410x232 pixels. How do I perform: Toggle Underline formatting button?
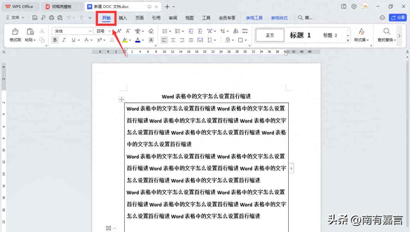(x=73, y=40)
